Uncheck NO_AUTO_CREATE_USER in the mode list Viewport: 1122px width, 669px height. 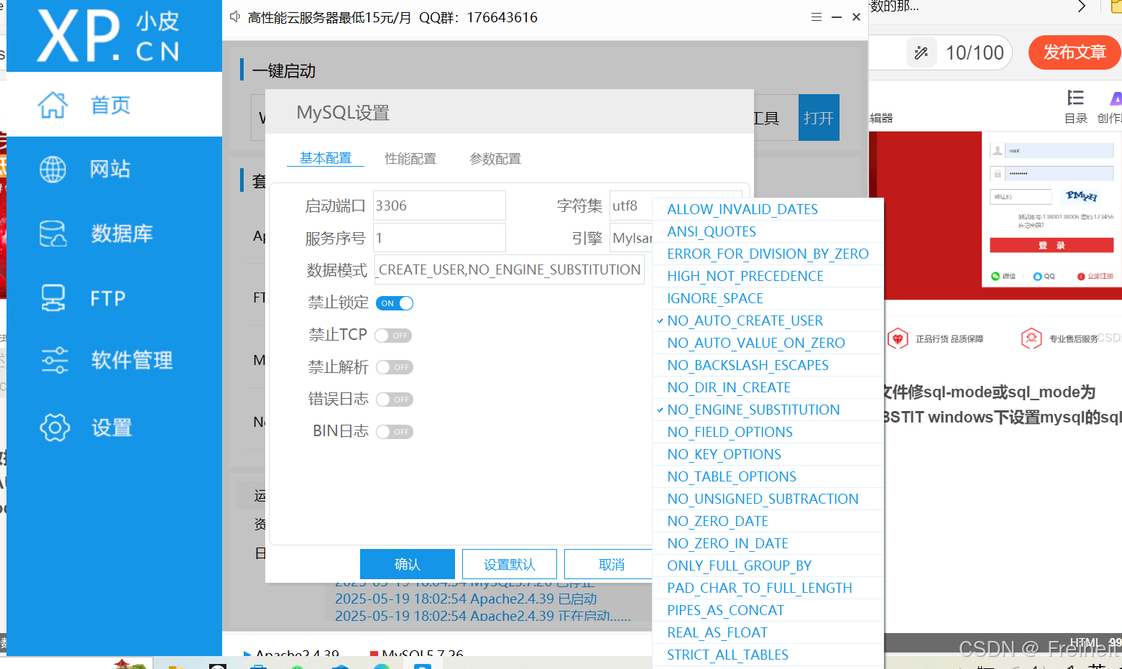pyautogui.click(x=768, y=320)
